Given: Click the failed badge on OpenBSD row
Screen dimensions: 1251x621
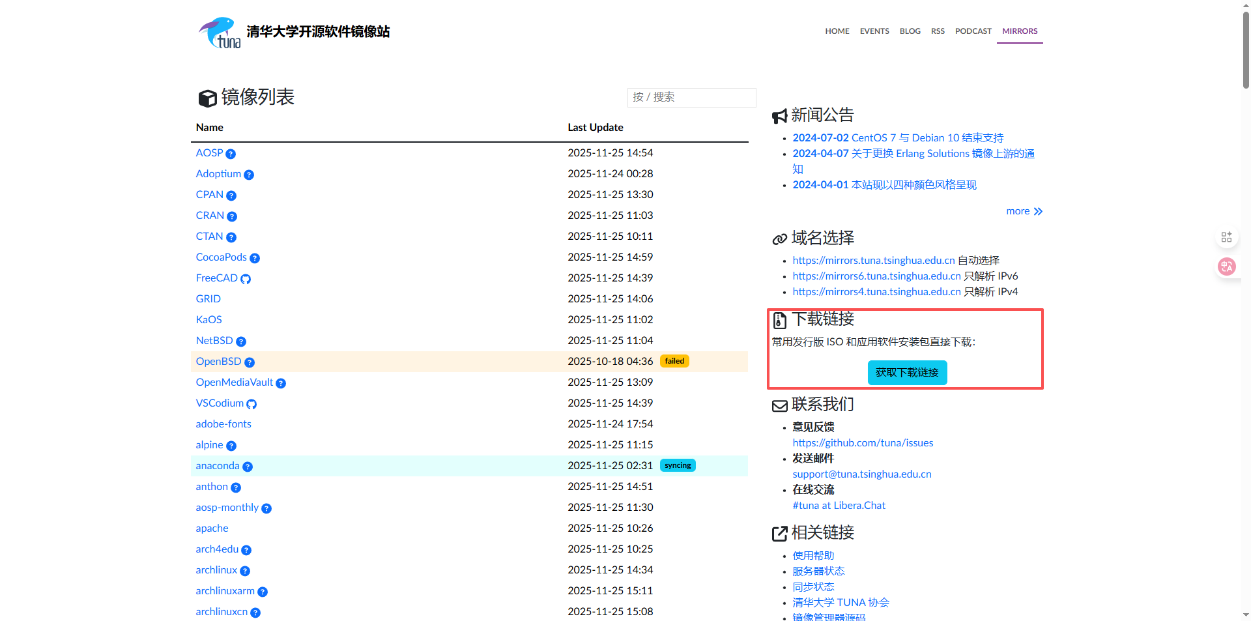Looking at the screenshot, I should [674, 360].
